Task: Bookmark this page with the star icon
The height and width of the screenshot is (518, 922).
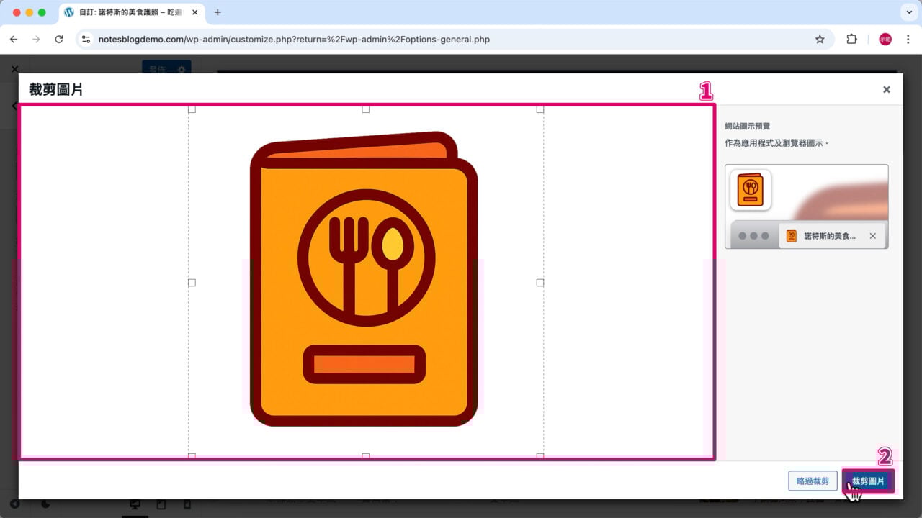Action: [x=820, y=40]
